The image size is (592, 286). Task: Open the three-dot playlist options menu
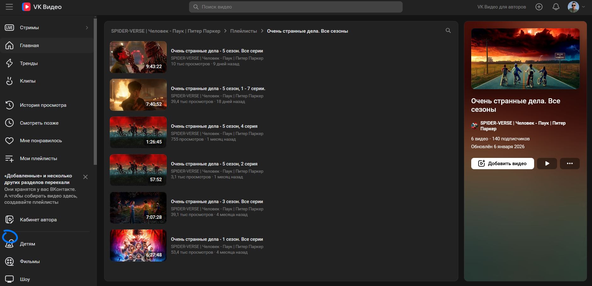pyautogui.click(x=570, y=164)
